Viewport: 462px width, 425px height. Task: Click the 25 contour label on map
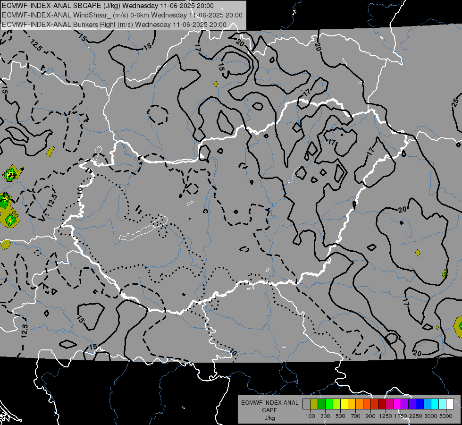click(x=456, y=102)
